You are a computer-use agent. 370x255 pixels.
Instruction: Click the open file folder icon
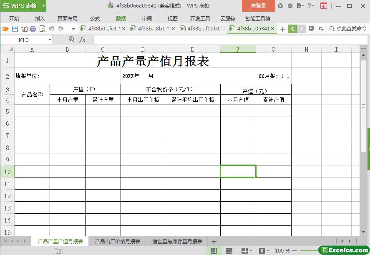tap(5, 29)
